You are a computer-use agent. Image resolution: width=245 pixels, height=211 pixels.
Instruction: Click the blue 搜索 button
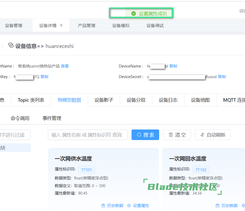(145, 135)
